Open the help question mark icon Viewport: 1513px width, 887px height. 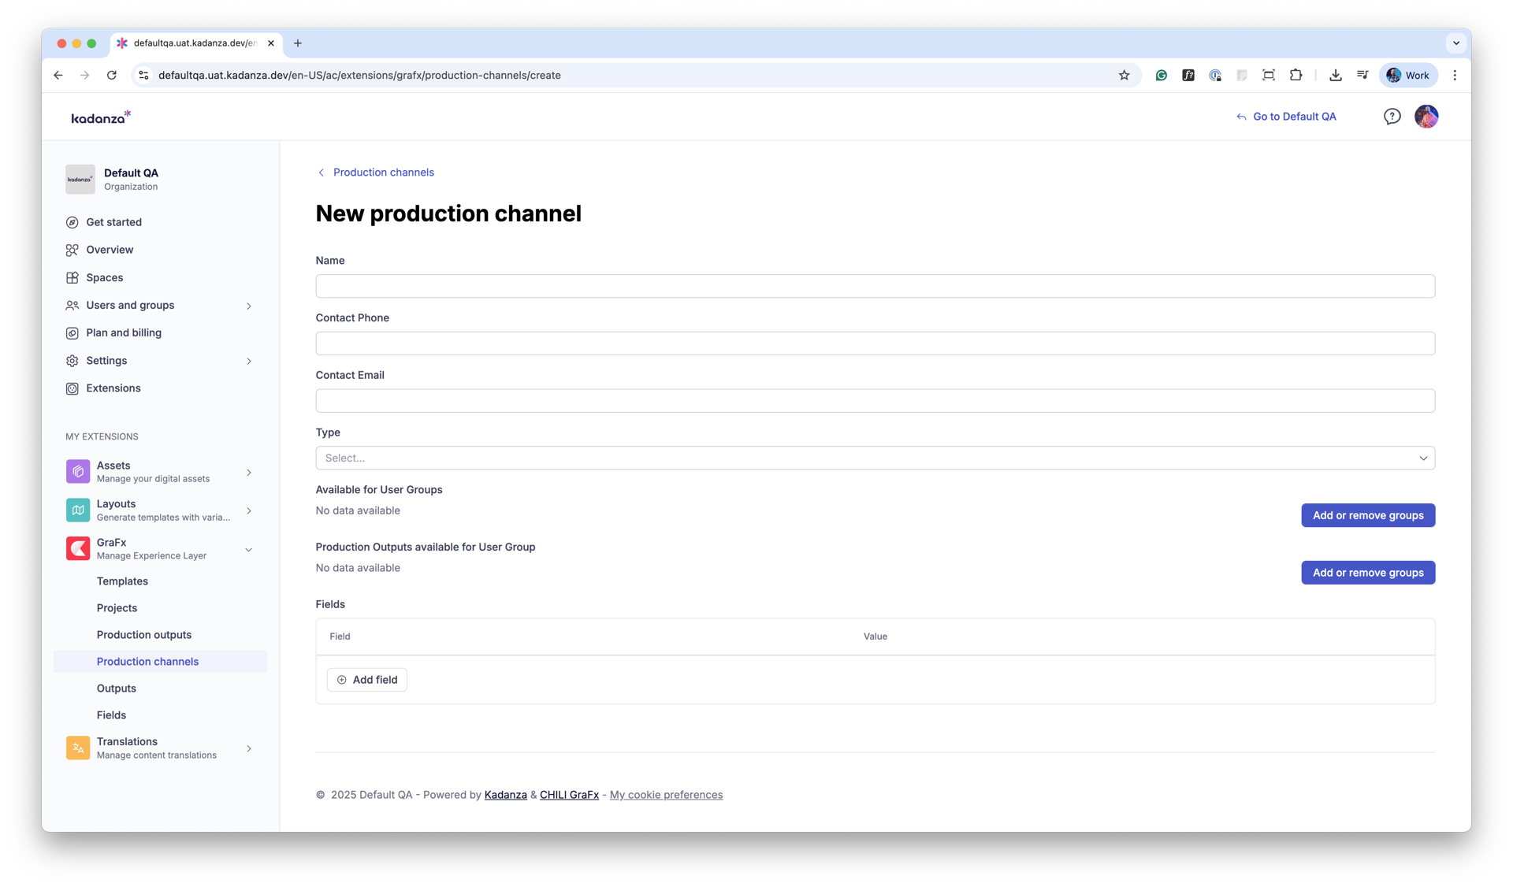[1392, 117]
